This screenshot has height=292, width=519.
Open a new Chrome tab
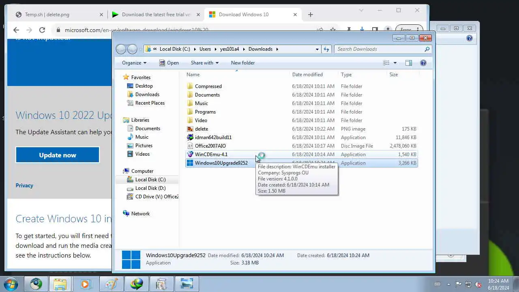[311, 15]
